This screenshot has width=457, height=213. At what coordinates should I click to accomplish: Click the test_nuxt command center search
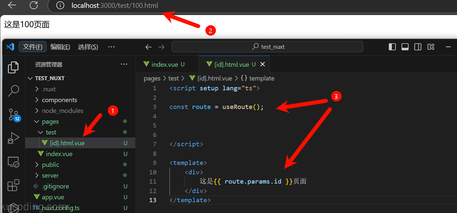[267, 47]
